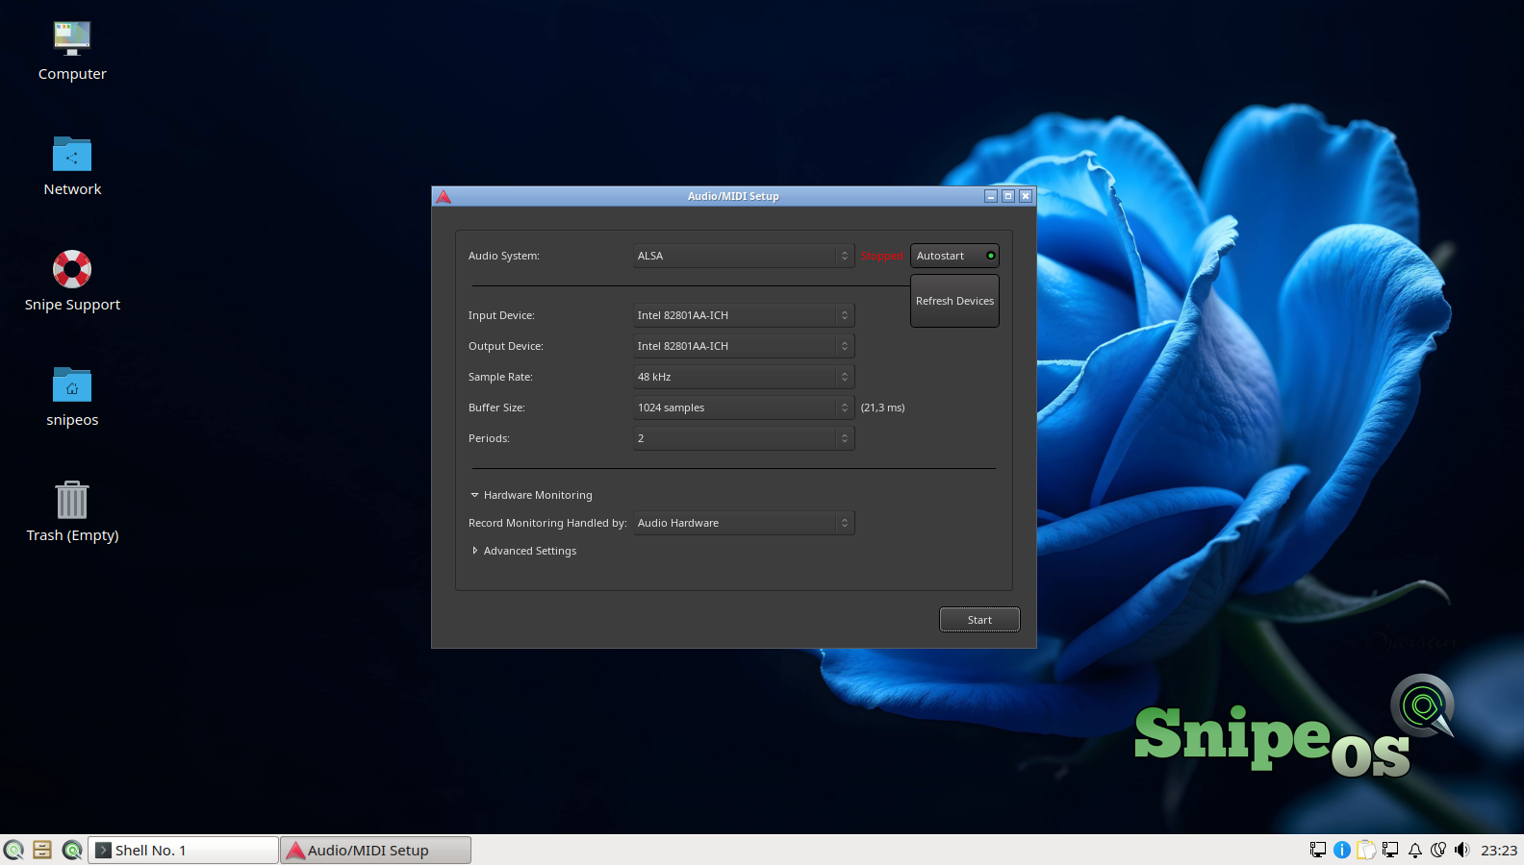Open the Input Device dropdown
This screenshot has height=865, width=1524.
point(744,315)
